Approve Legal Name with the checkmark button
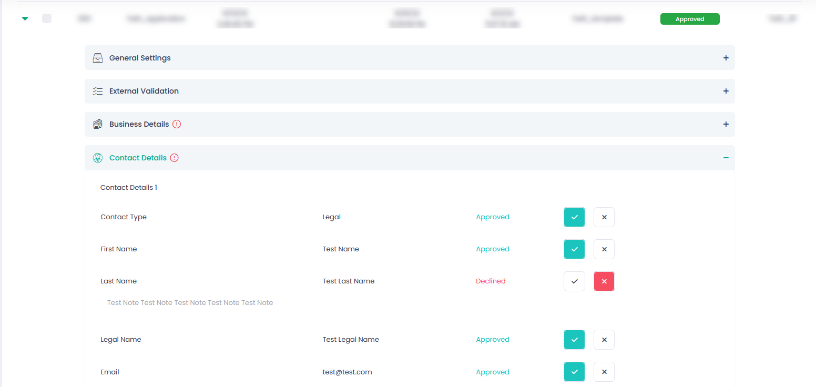 pos(574,340)
